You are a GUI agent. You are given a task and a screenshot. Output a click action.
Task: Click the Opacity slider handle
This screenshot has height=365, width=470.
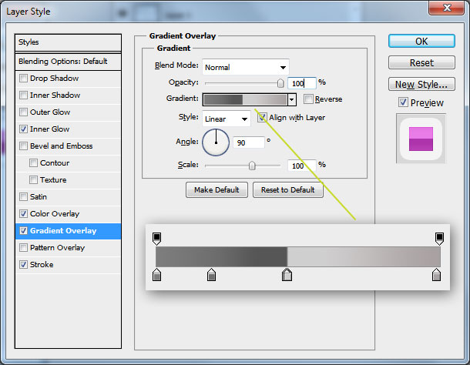click(x=280, y=83)
